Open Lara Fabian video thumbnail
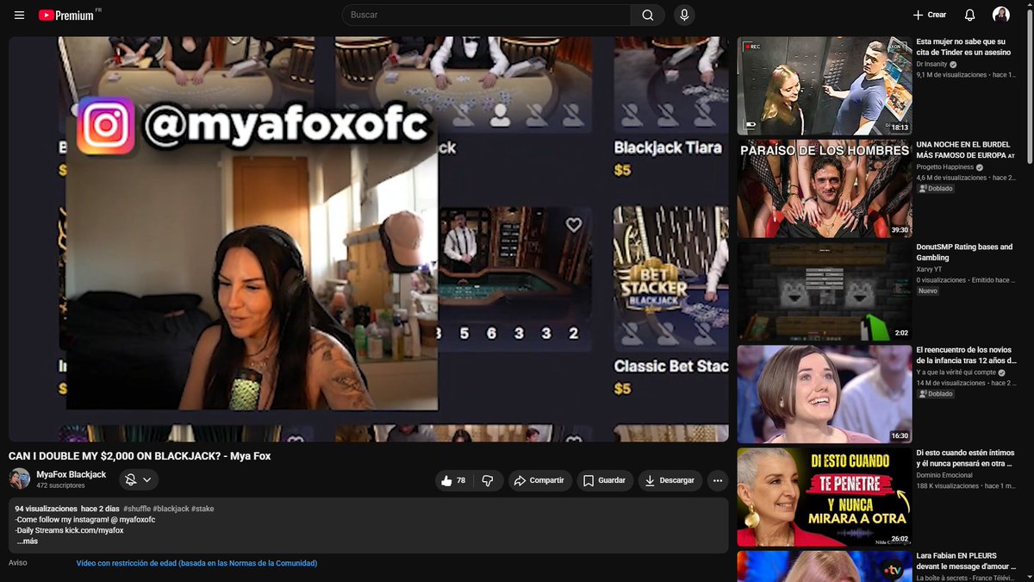 pos(824,566)
